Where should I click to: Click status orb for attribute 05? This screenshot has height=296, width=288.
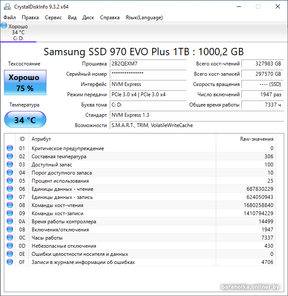tap(10, 181)
